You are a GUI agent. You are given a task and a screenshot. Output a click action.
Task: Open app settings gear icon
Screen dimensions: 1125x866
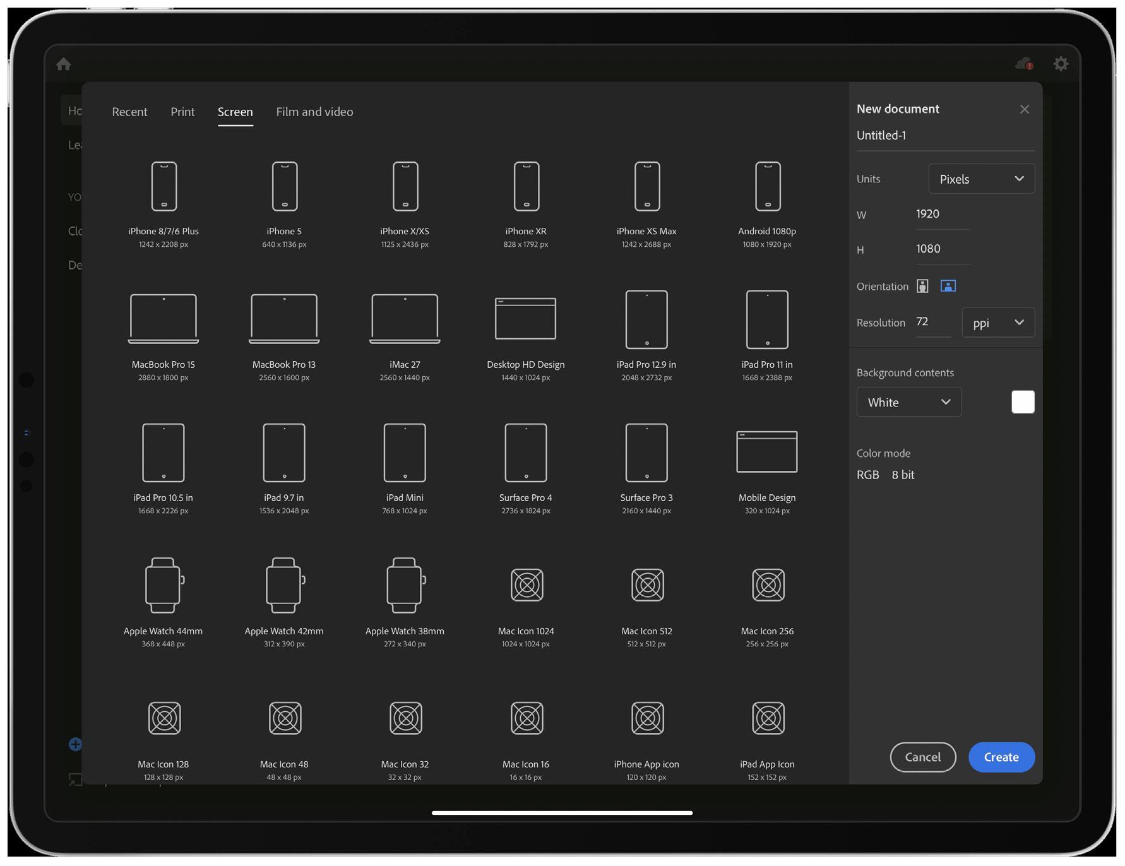click(x=1061, y=64)
